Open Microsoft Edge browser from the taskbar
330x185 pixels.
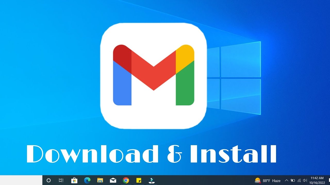tap(87, 180)
